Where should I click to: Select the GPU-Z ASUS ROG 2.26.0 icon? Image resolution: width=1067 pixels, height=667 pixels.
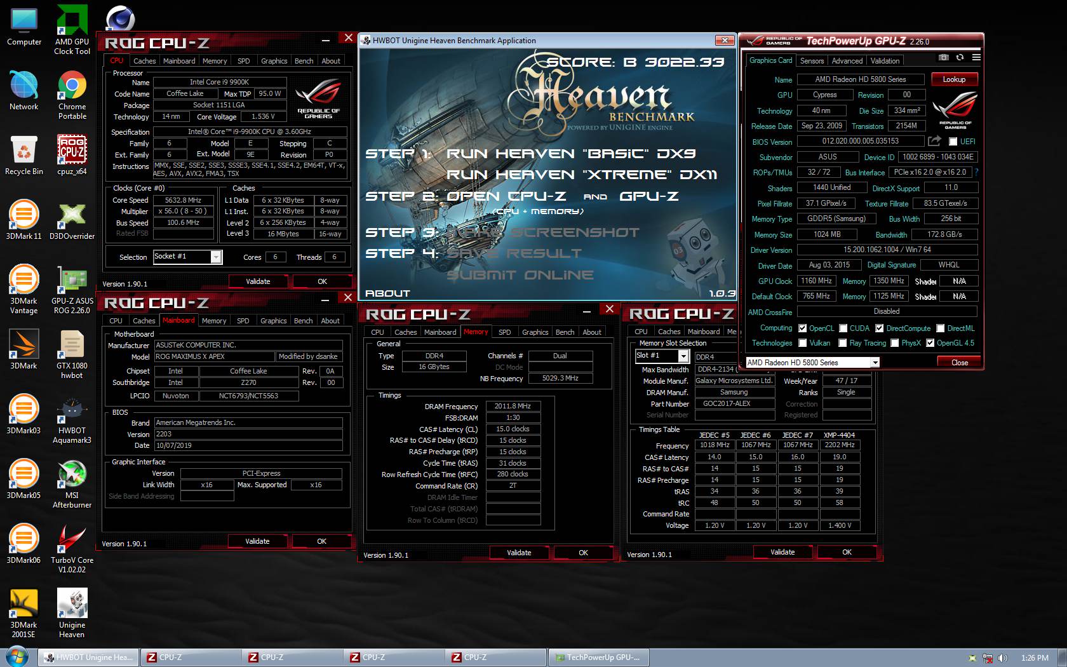pyautogui.click(x=72, y=290)
